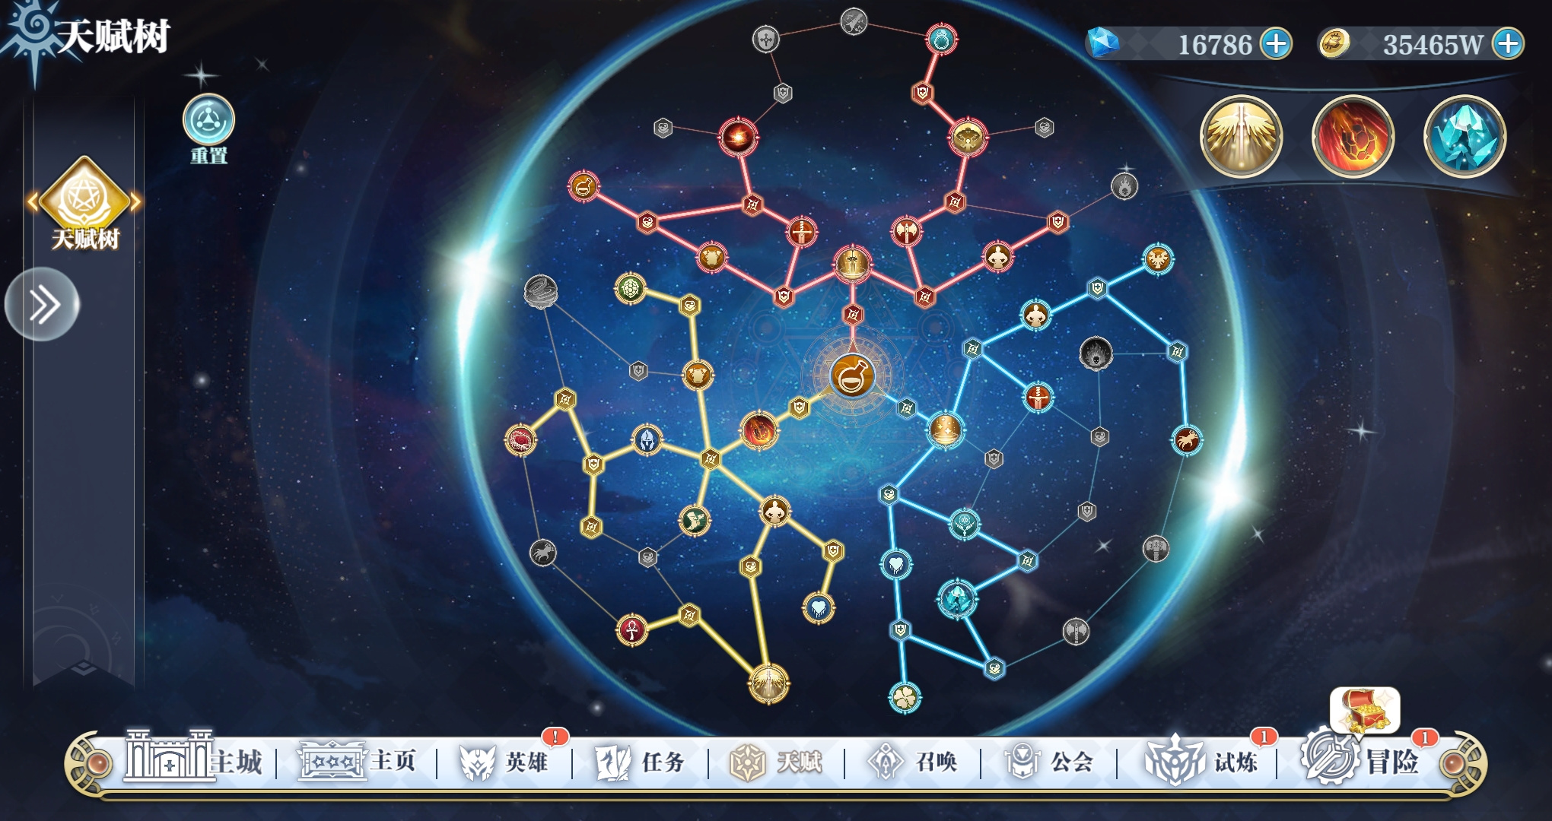Select the red double-axe talent node

[x=905, y=231]
